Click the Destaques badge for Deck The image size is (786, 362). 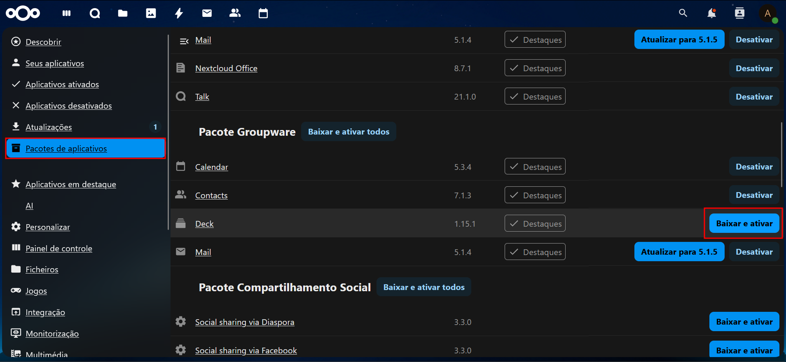coord(535,223)
